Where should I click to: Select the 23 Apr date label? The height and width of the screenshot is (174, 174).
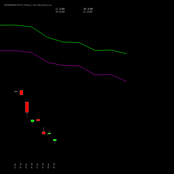pyautogui.click(x=26, y=166)
